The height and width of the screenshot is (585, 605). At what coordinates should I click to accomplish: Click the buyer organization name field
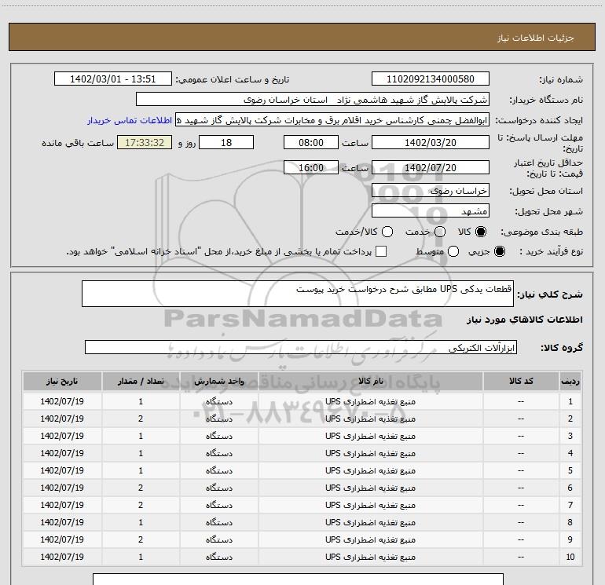tap(312, 100)
